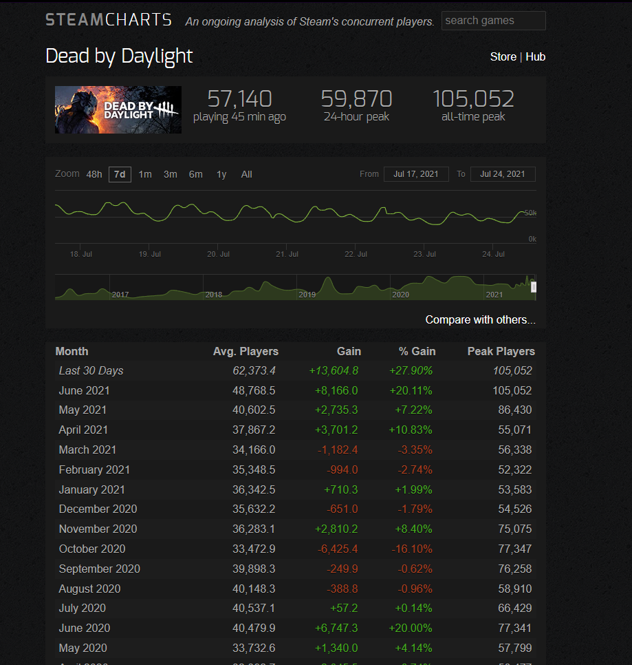Select the September 2020 row label

point(100,569)
